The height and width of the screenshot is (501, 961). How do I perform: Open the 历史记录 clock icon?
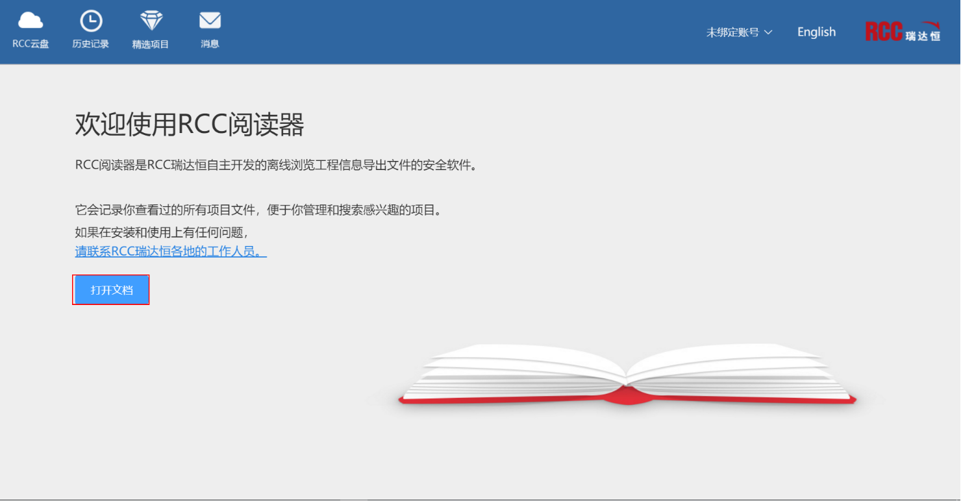tap(90, 21)
